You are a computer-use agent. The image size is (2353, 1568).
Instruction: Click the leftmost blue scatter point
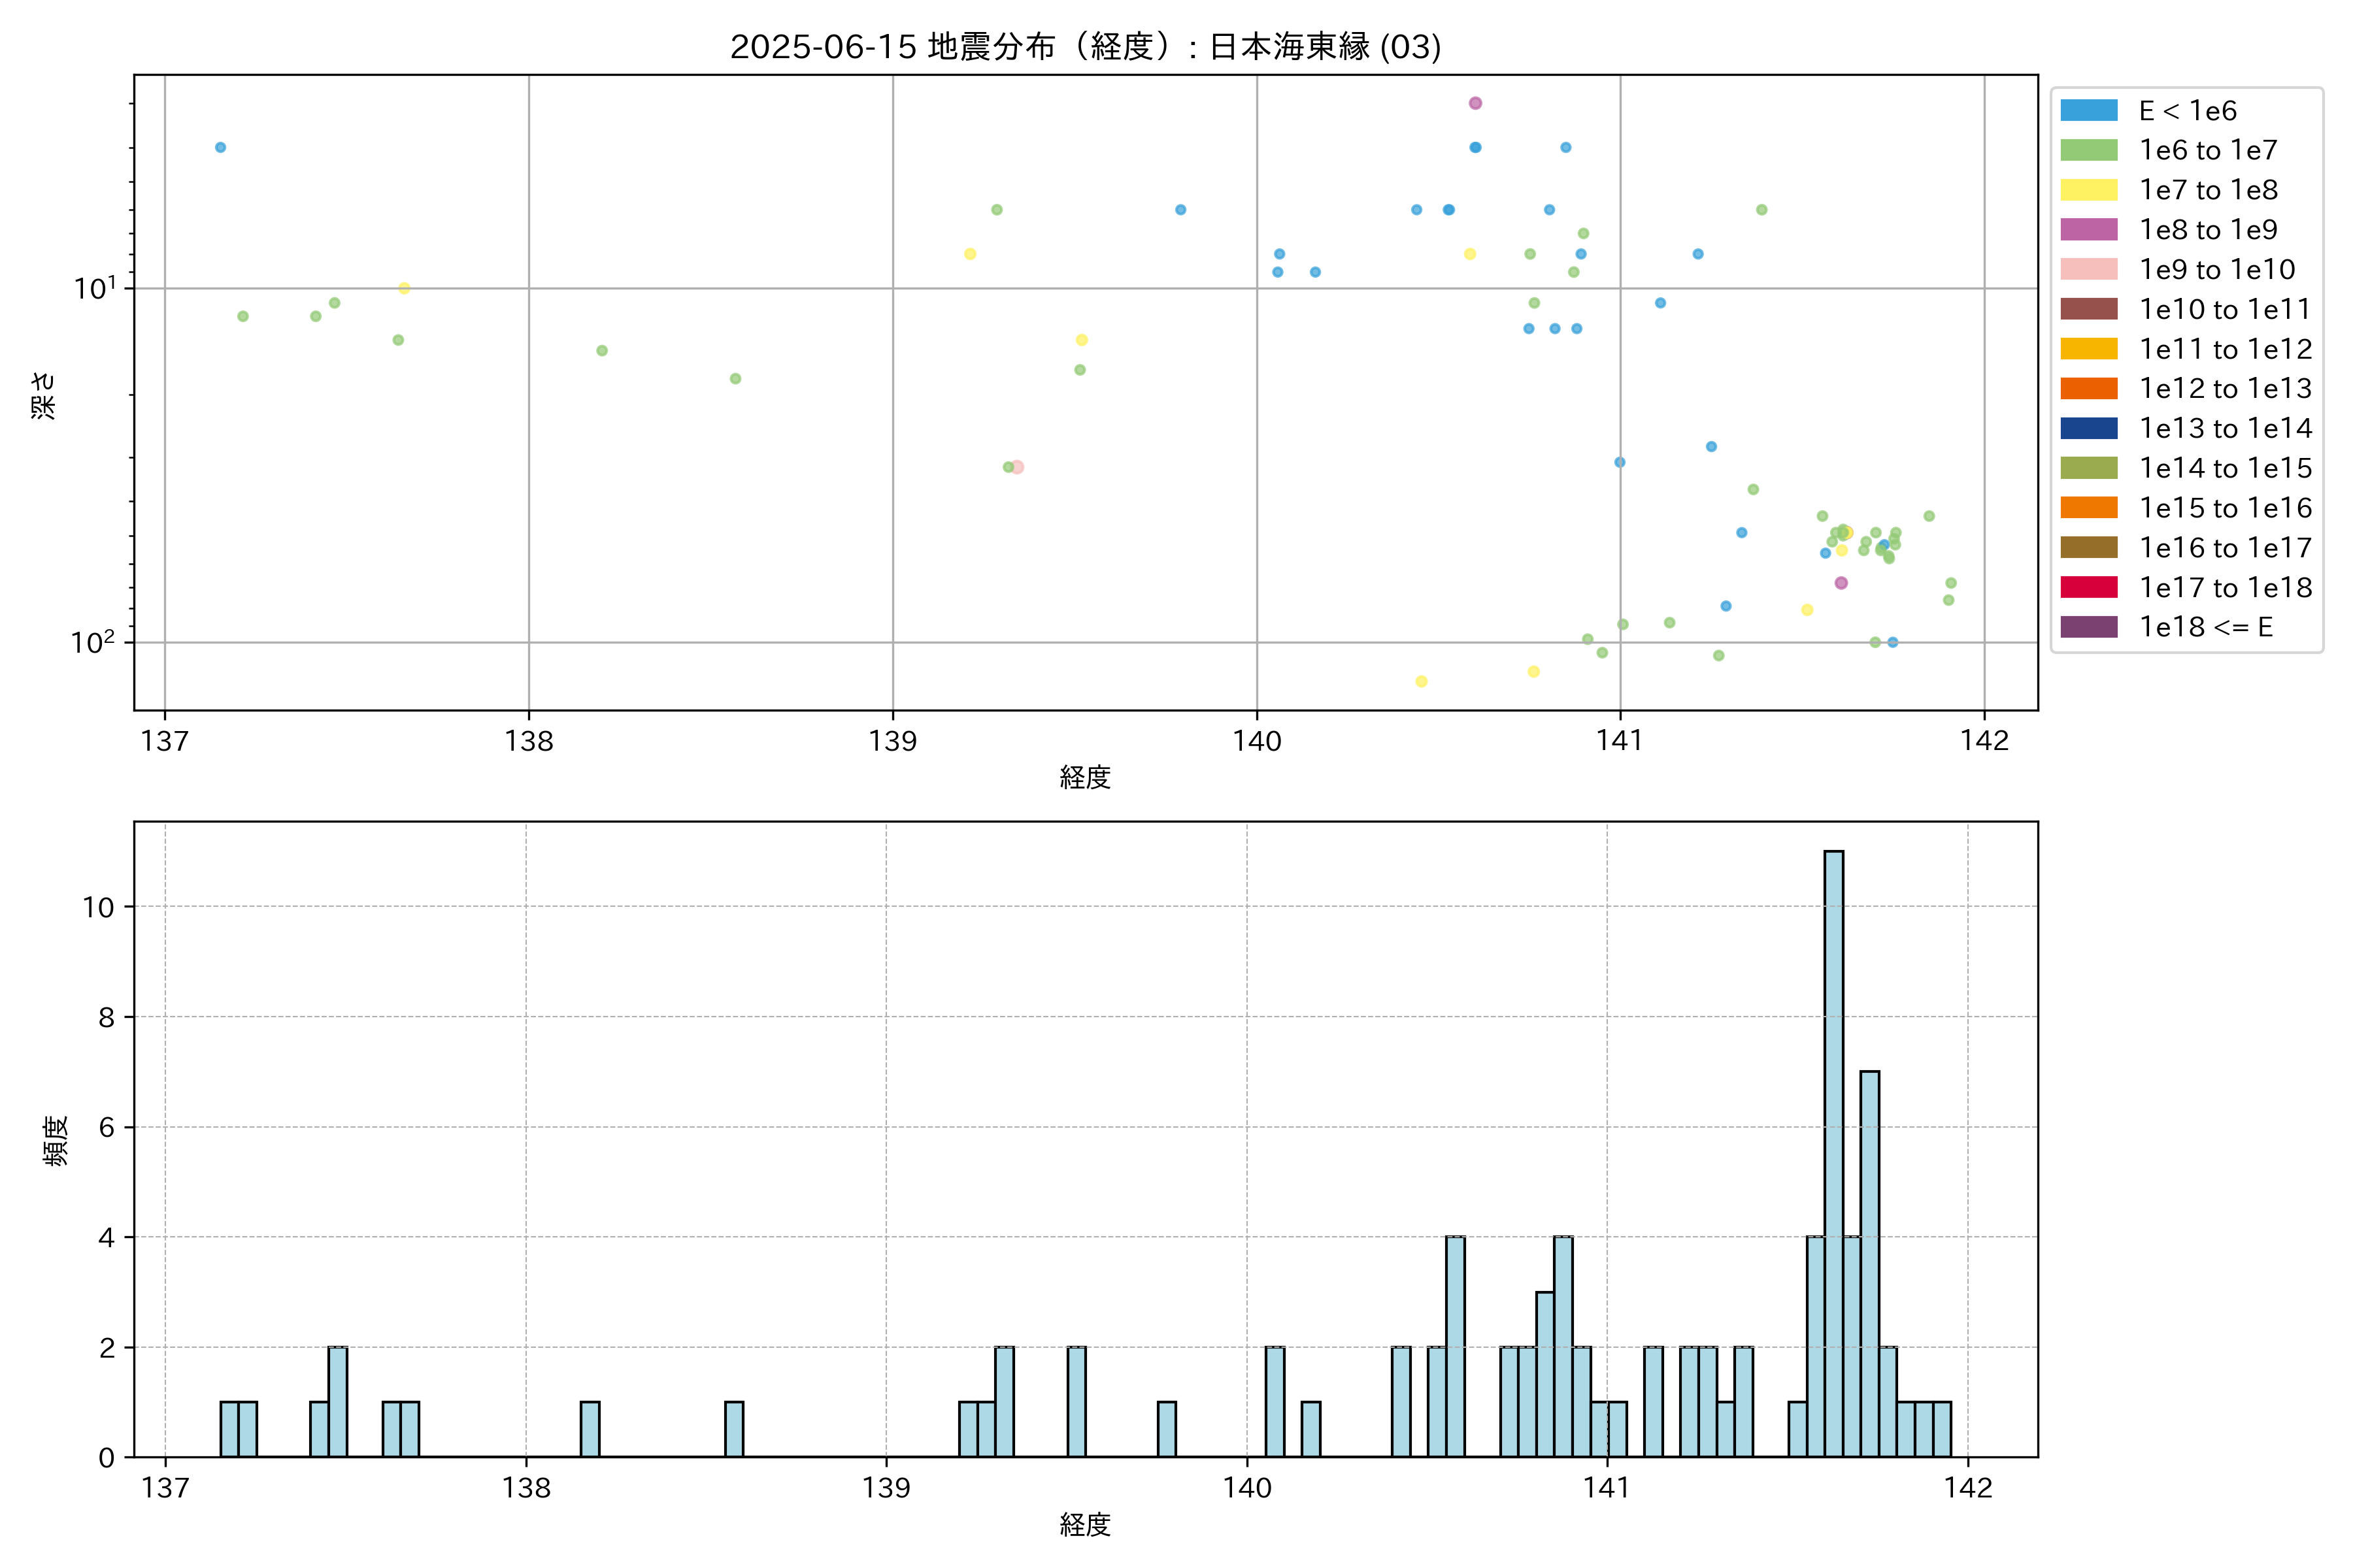click(220, 147)
